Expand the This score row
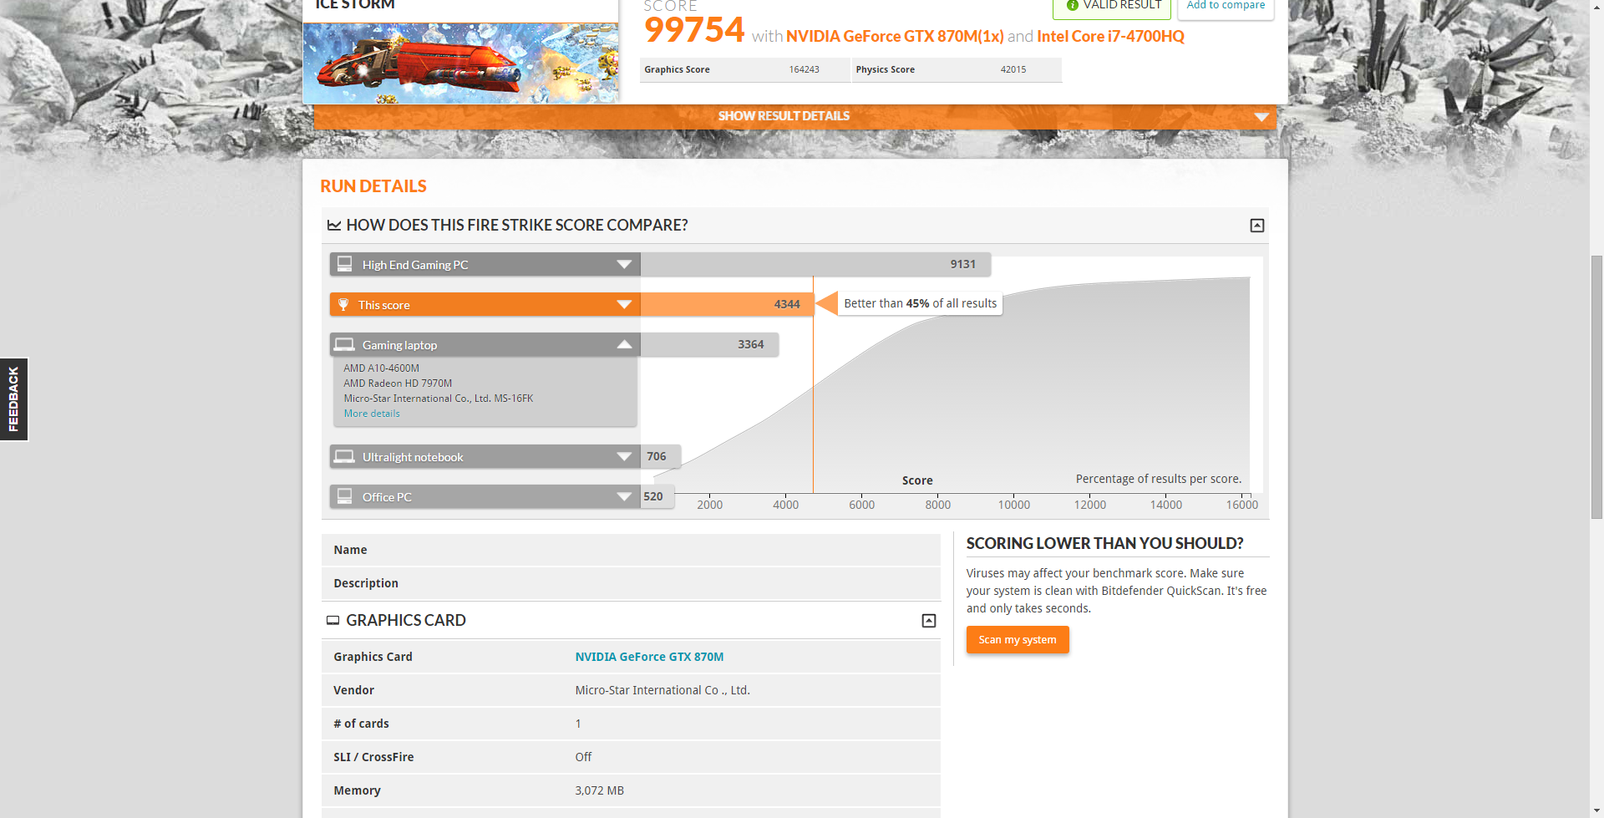 point(485,305)
